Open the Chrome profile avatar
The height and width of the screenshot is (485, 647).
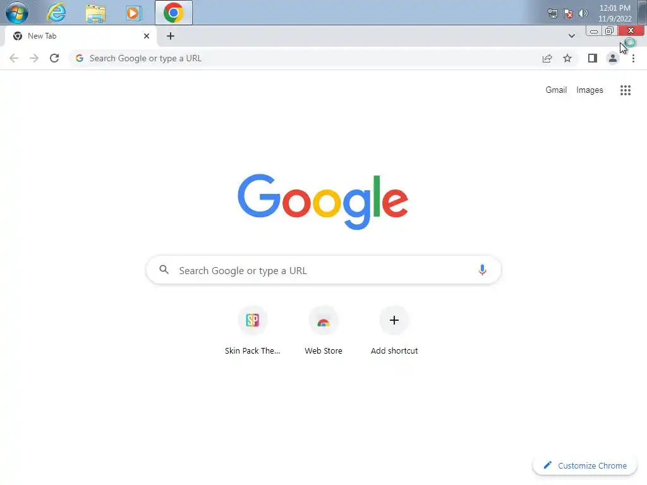pyautogui.click(x=613, y=58)
